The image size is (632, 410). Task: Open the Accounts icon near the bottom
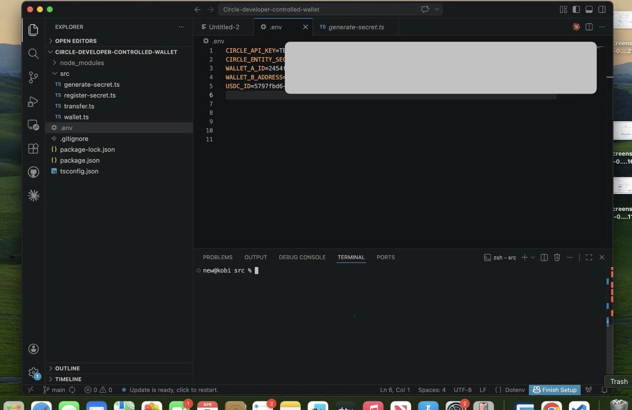pos(33,348)
